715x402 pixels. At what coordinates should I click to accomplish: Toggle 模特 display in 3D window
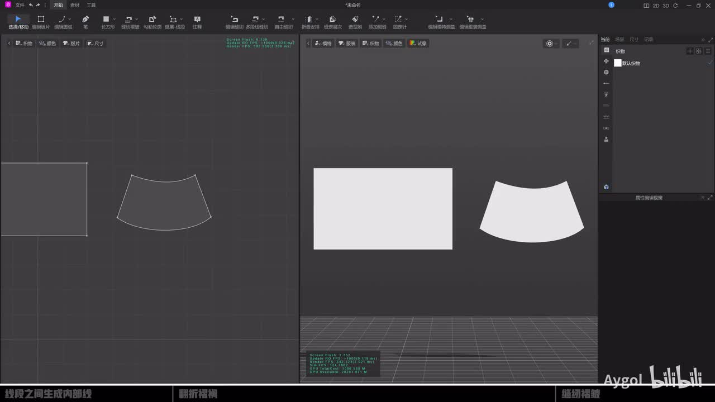click(323, 43)
